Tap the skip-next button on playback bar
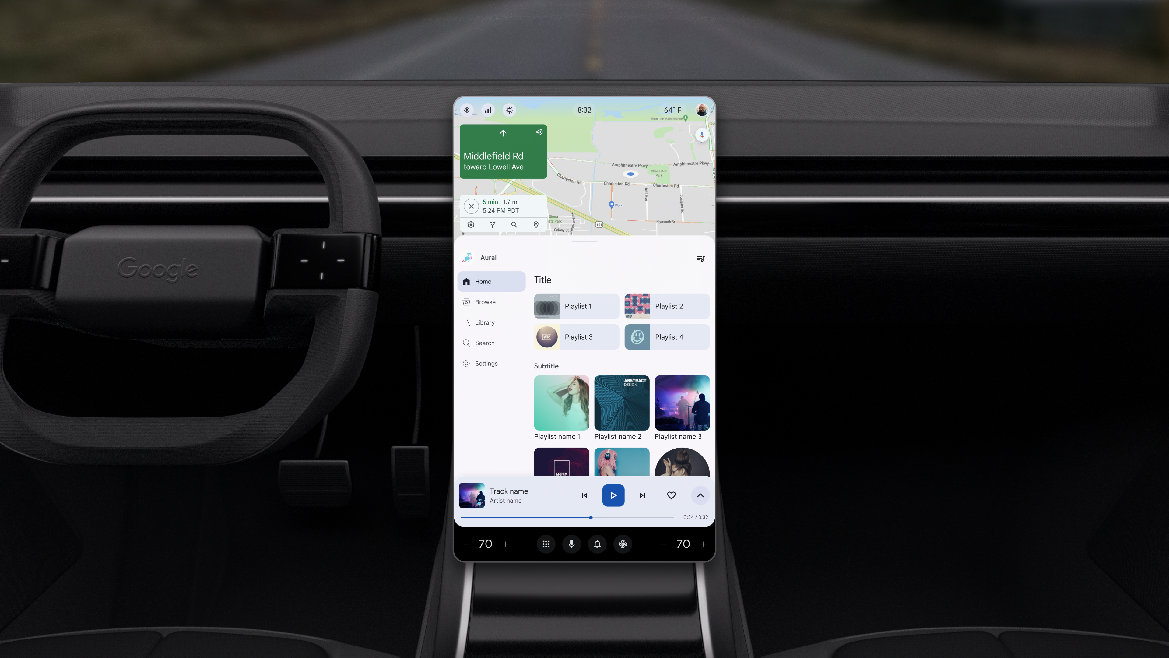This screenshot has width=1169, height=658. 642,495
